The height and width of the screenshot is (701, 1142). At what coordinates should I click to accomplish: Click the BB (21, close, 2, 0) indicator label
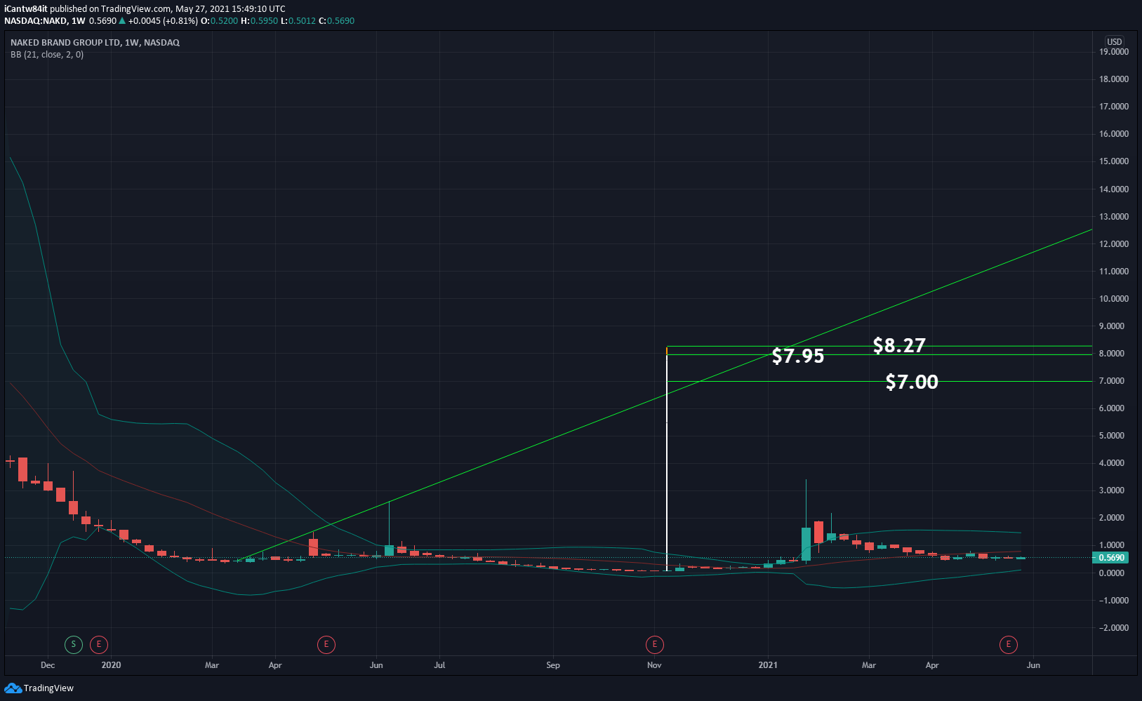click(47, 55)
